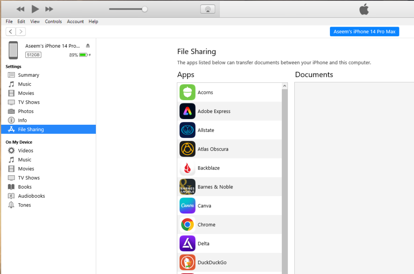Select the DuckDuckGo app icon
414x274 pixels.
coord(188,262)
